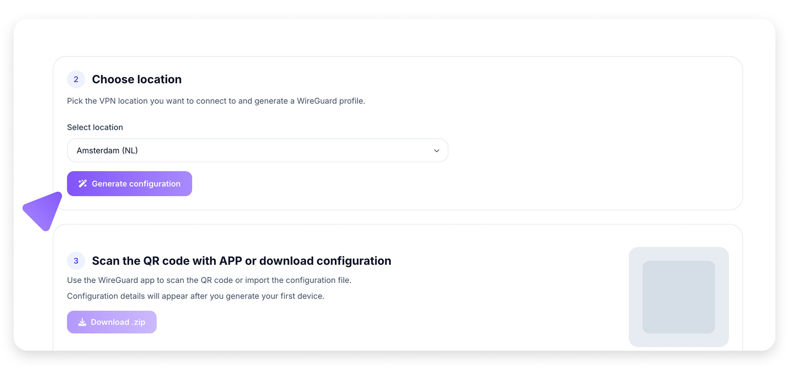Screen dimensions: 790x374
Task: Click the download arrow icon beside Download .zip
Action: (82, 322)
